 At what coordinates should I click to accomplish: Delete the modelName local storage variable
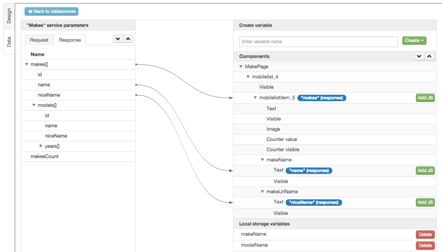click(425, 246)
